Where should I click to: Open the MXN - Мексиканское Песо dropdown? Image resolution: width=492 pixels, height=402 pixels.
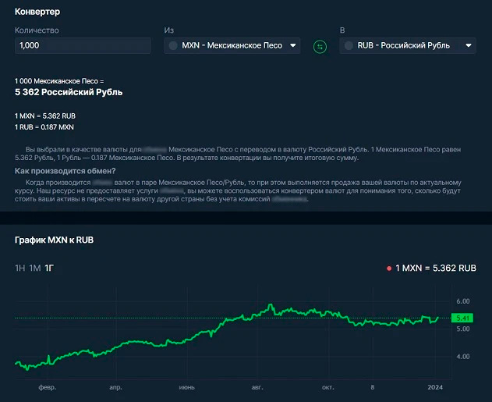pos(232,46)
